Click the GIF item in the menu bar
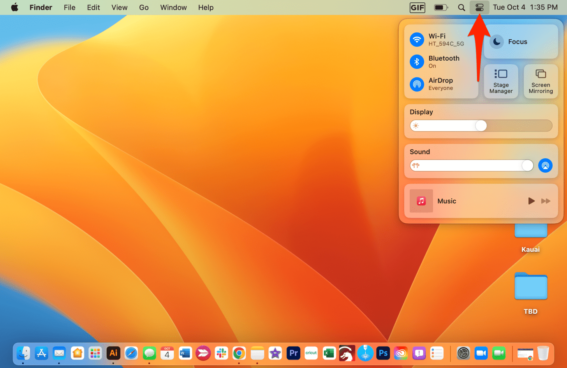Image resolution: width=567 pixels, height=368 pixels. pyautogui.click(x=417, y=7)
